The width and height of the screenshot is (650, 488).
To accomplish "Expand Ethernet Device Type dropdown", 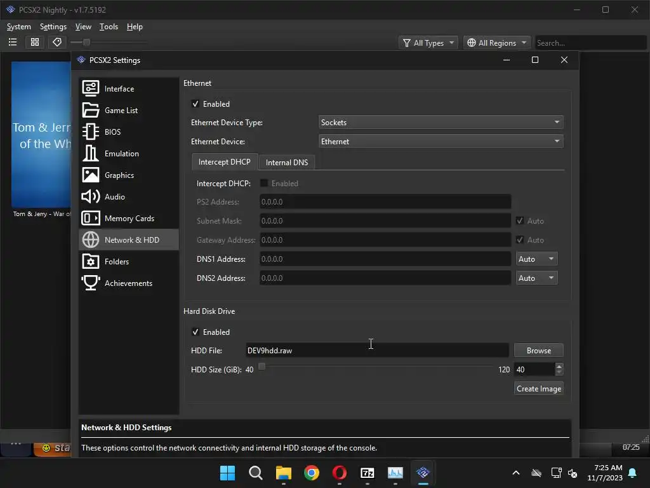I will pos(441,123).
